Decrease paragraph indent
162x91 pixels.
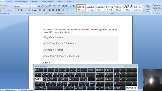point(64,6)
